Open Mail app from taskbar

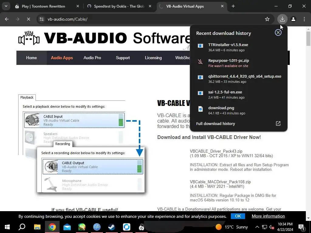pyautogui.click(x=67, y=227)
